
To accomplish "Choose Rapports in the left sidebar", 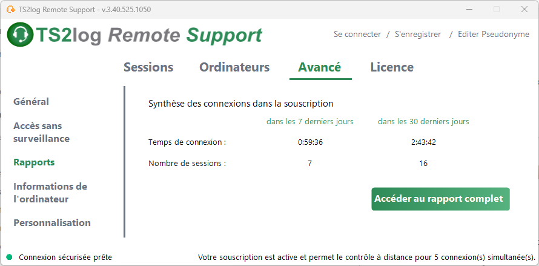I will pyautogui.click(x=34, y=162).
